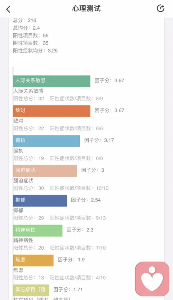
Task: Click 因子分: 3.17 next to 偏执
Action: coord(99,140)
